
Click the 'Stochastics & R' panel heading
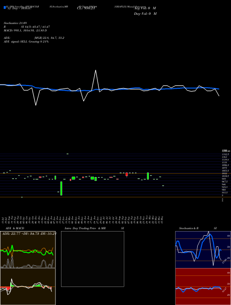tap(188, 228)
